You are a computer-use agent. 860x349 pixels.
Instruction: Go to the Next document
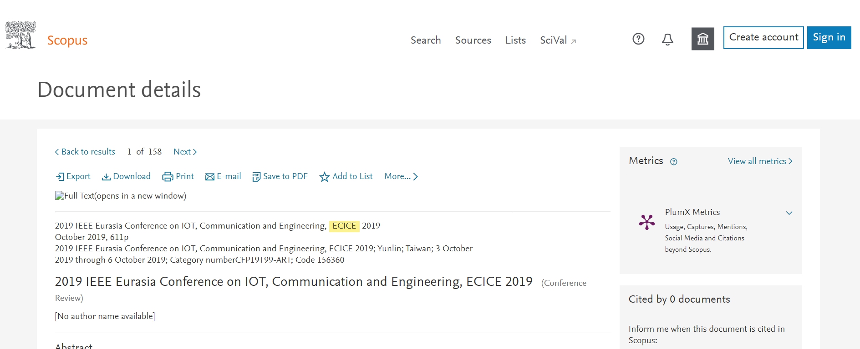coord(185,152)
